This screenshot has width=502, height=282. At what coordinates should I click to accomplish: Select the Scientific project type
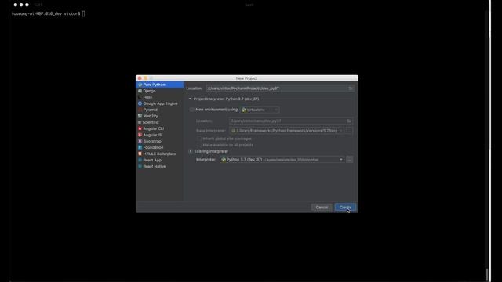coord(159,122)
